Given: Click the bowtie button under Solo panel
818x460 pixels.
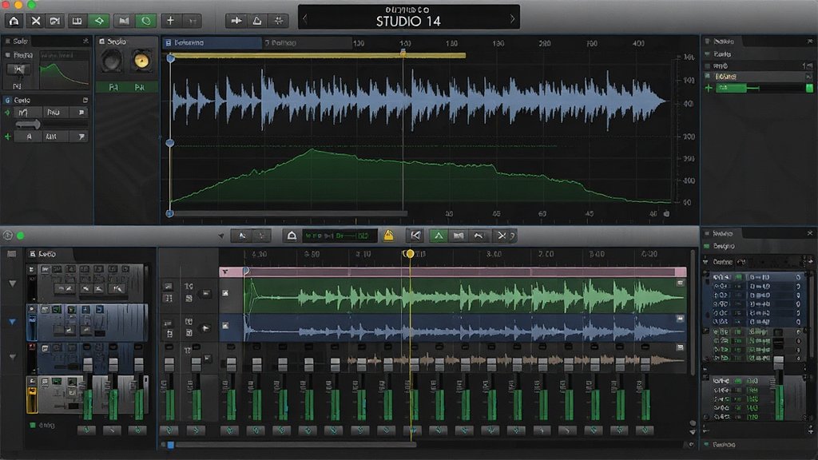Looking at the screenshot, I should click(19, 69).
